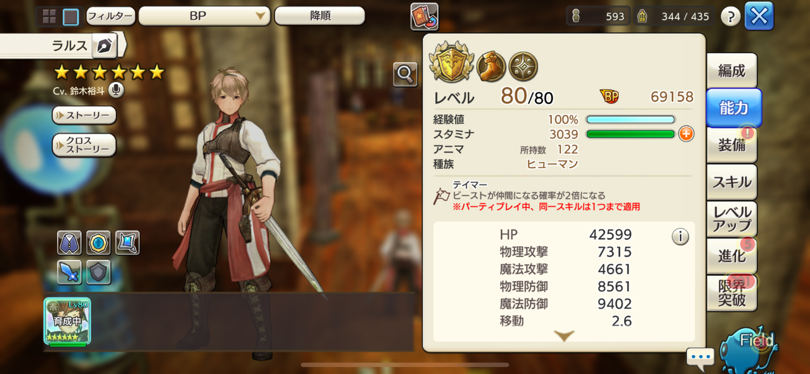Viewport: 810px width, 374px height.
Task: Open the stats info icon
Action: 680,236
